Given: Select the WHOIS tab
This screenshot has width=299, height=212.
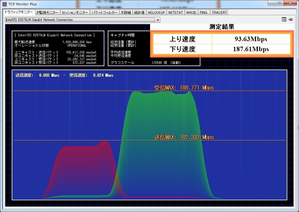Looking at the screenshot, I should point(191,13).
